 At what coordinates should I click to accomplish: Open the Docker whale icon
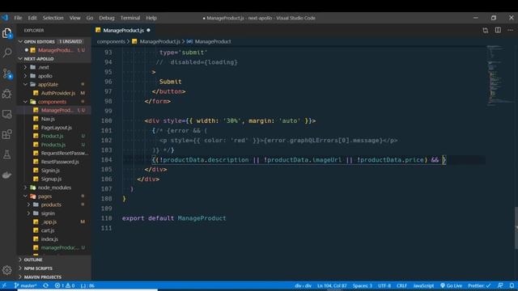point(7,175)
